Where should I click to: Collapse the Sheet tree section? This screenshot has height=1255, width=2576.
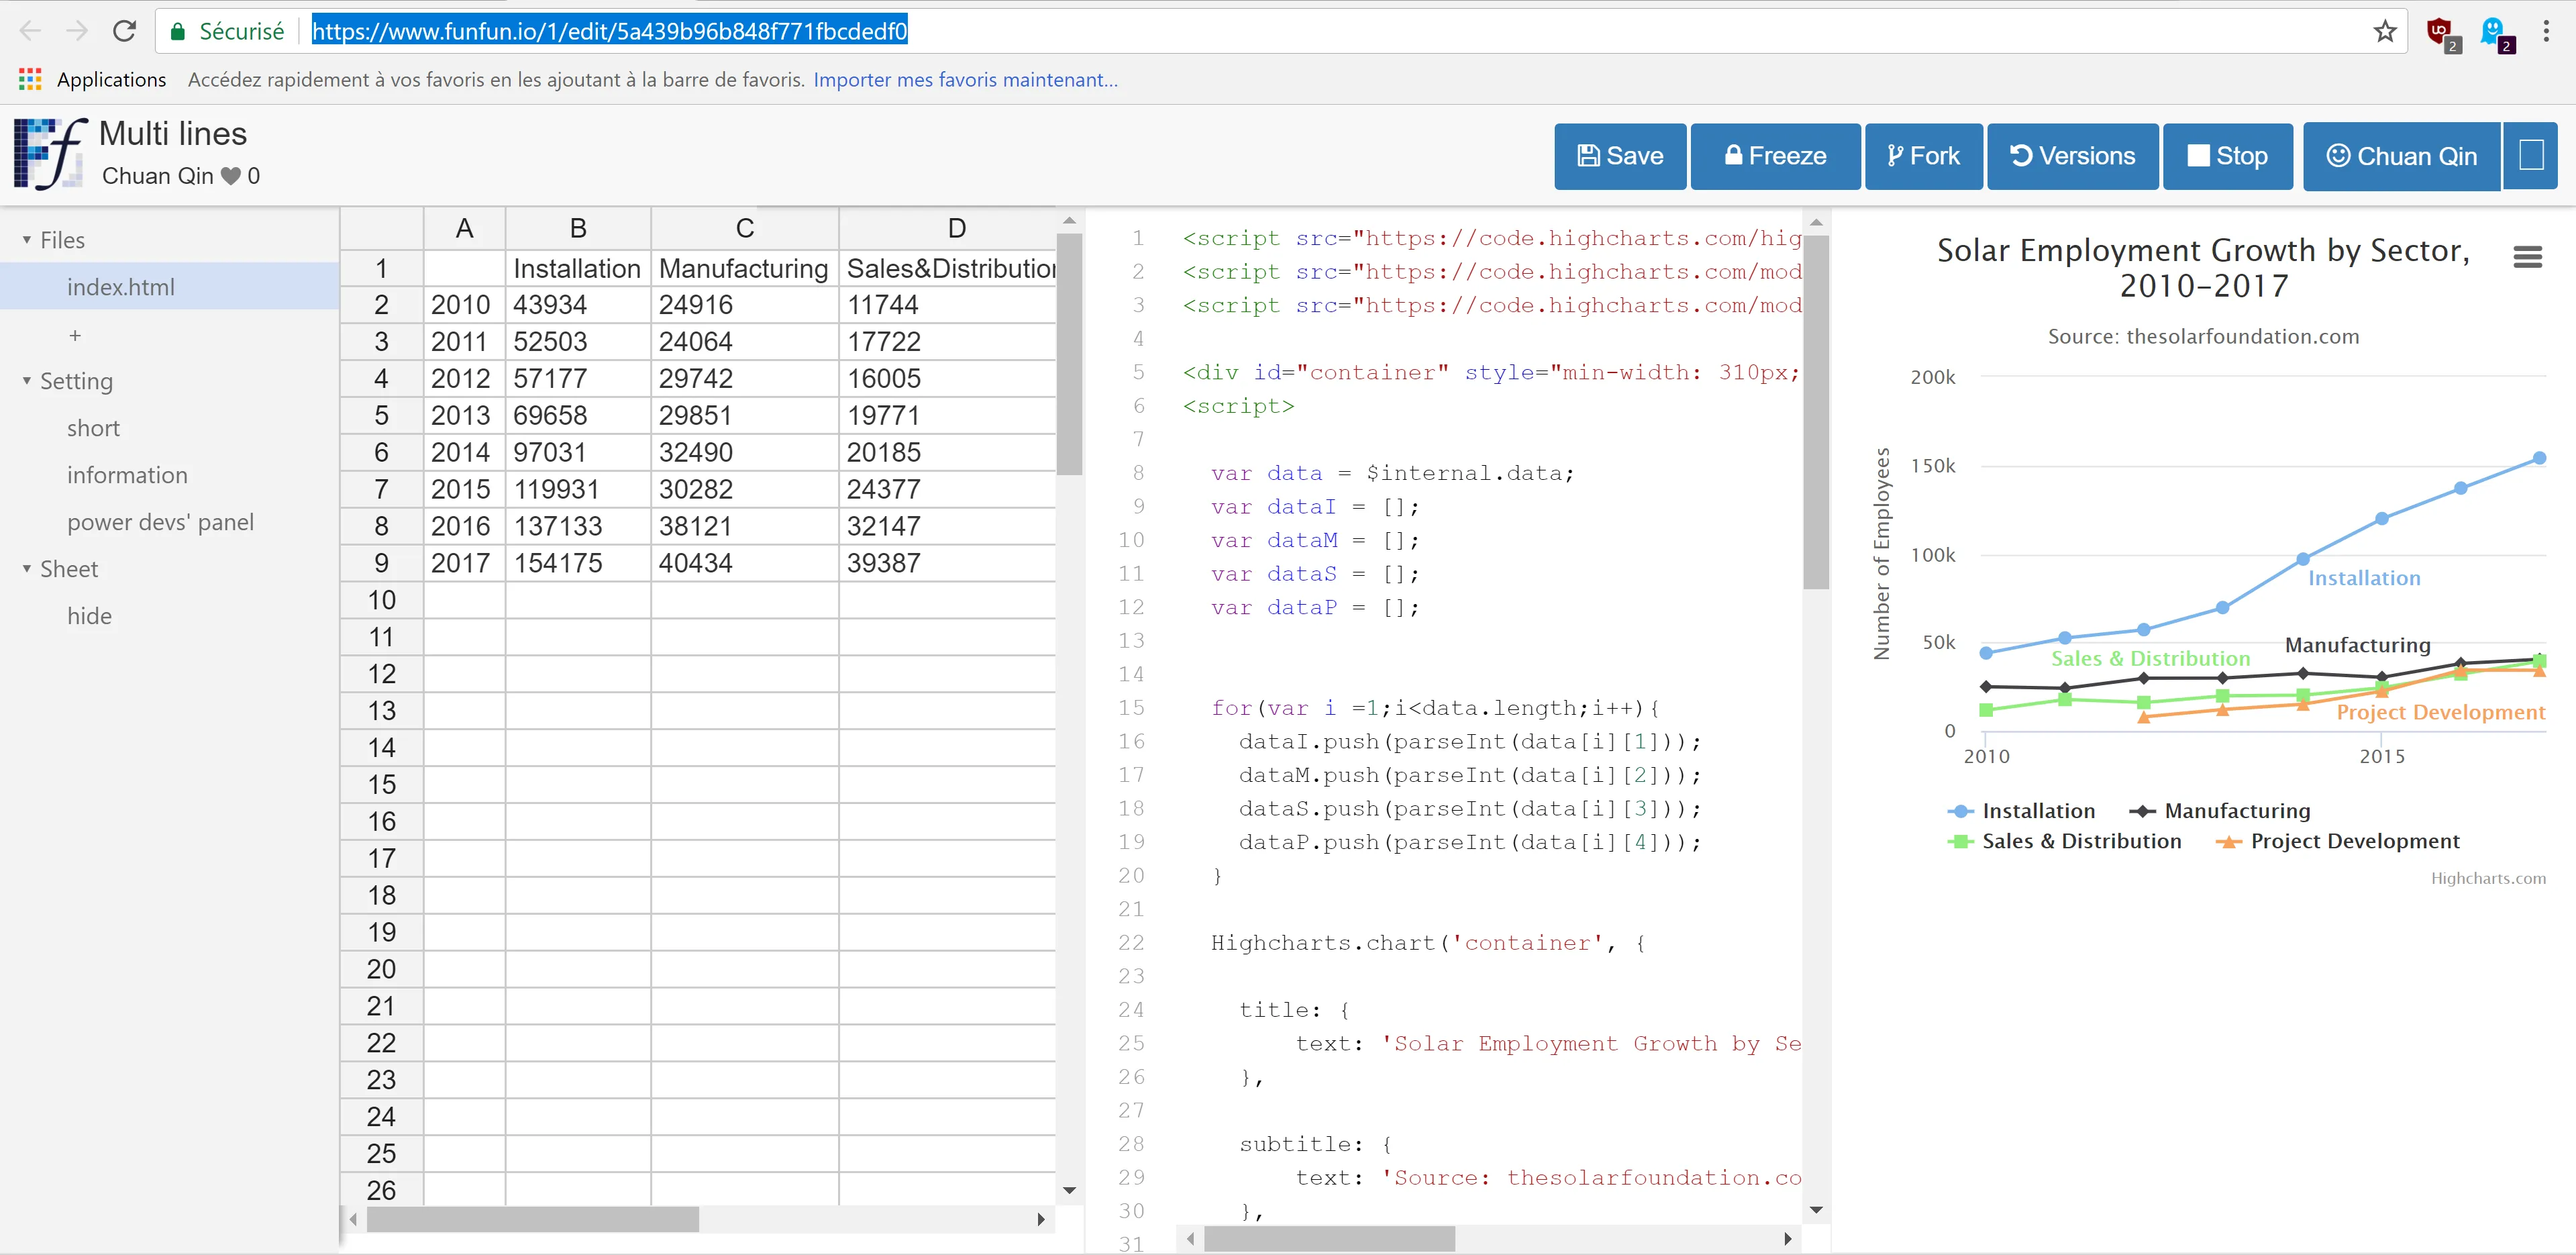click(x=27, y=569)
